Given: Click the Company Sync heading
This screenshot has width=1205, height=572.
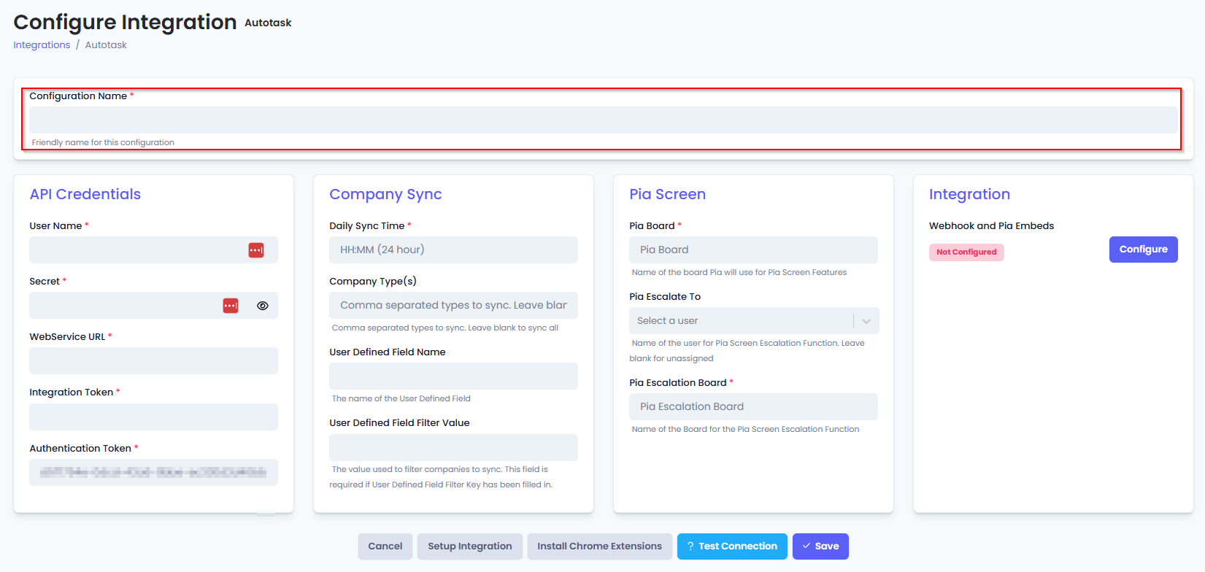Looking at the screenshot, I should [x=385, y=194].
